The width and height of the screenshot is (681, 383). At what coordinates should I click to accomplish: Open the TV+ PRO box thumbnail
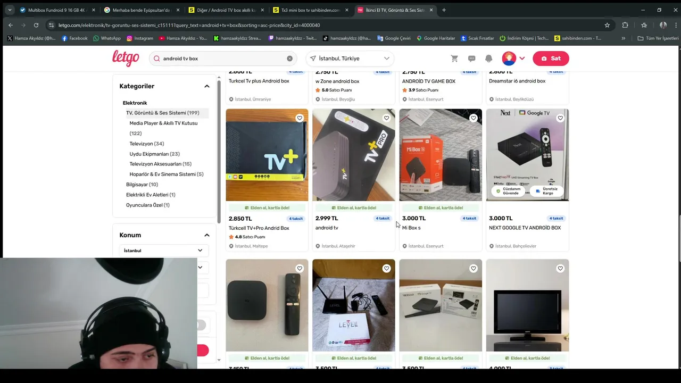(x=354, y=155)
